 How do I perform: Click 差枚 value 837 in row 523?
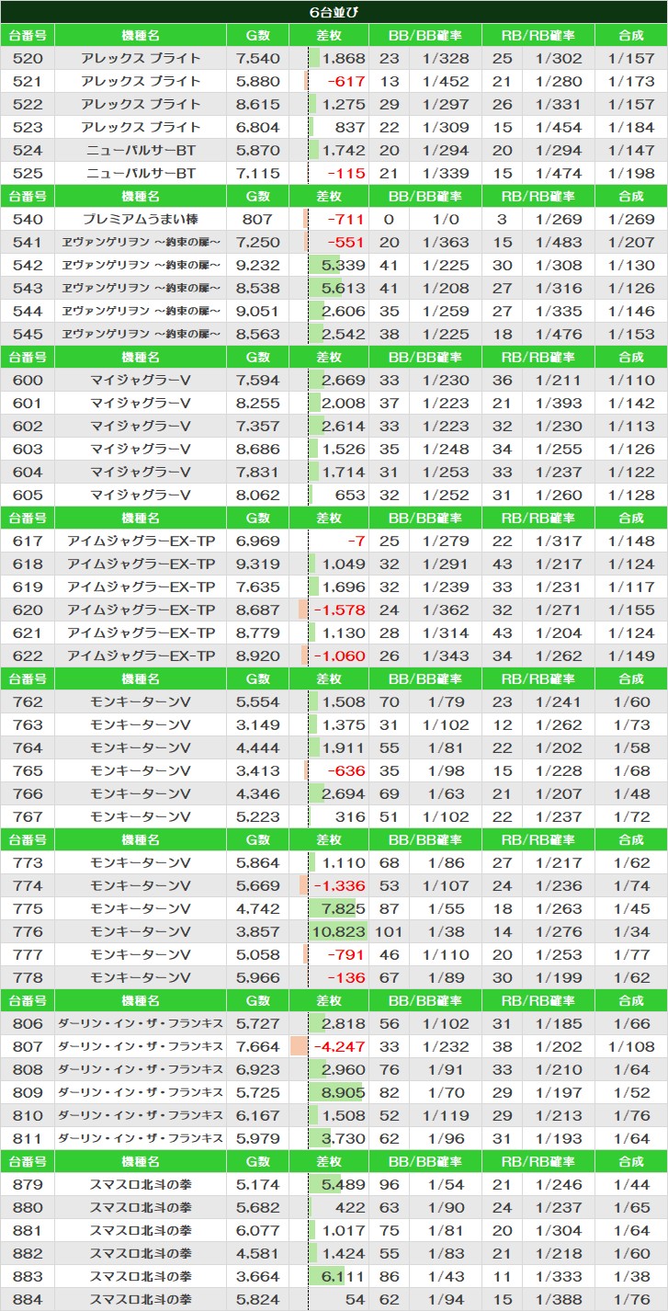coord(350,127)
